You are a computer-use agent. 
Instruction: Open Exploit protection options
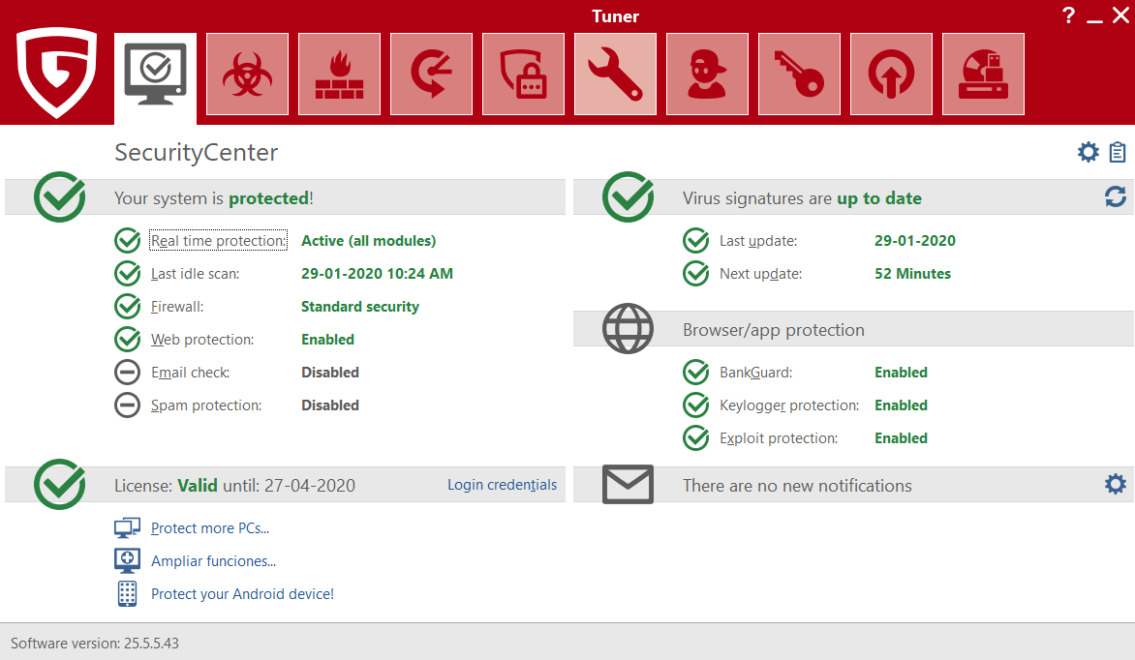(x=779, y=437)
